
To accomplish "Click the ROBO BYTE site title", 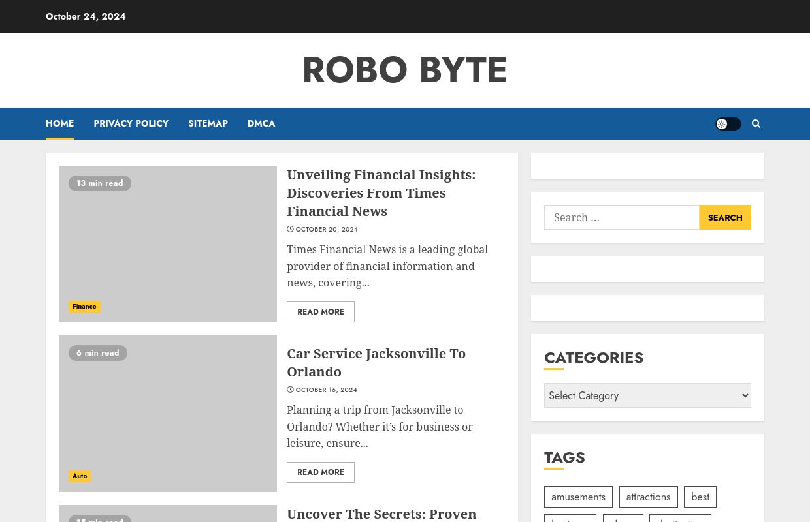I will point(405,70).
